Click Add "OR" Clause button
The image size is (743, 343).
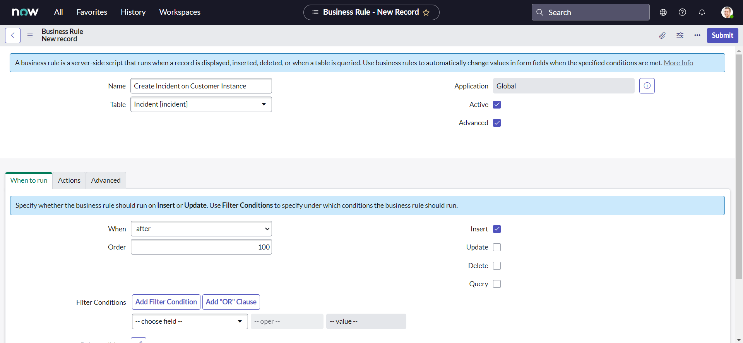point(231,302)
